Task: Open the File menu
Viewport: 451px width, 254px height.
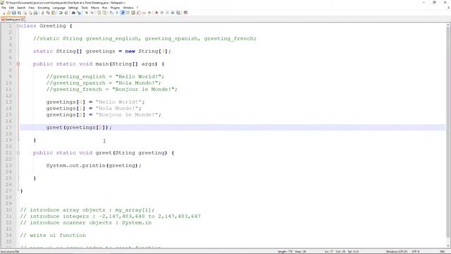Action: point(4,8)
